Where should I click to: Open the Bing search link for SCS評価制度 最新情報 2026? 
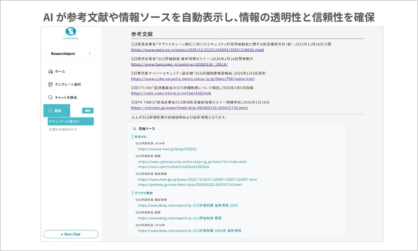point(188,205)
